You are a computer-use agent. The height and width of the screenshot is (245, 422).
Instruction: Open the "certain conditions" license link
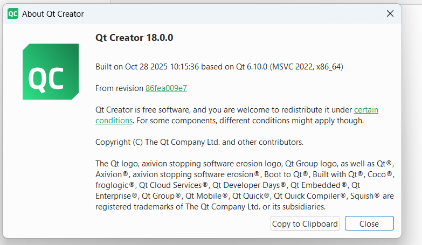(x=366, y=110)
